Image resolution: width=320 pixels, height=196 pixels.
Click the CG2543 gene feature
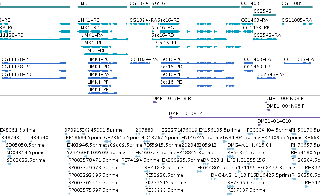[265, 15]
